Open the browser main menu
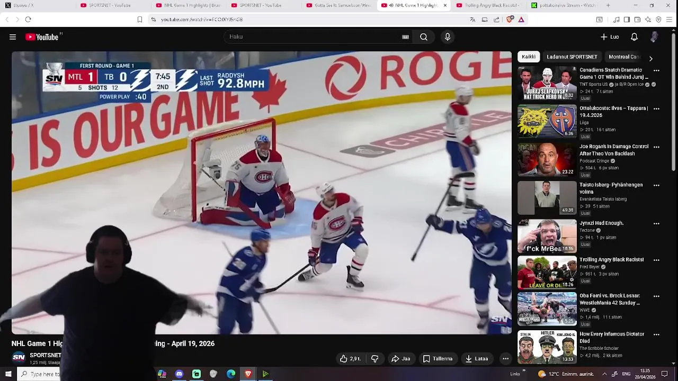The width and height of the screenshot is (678, 381). (x=670, y=20)
